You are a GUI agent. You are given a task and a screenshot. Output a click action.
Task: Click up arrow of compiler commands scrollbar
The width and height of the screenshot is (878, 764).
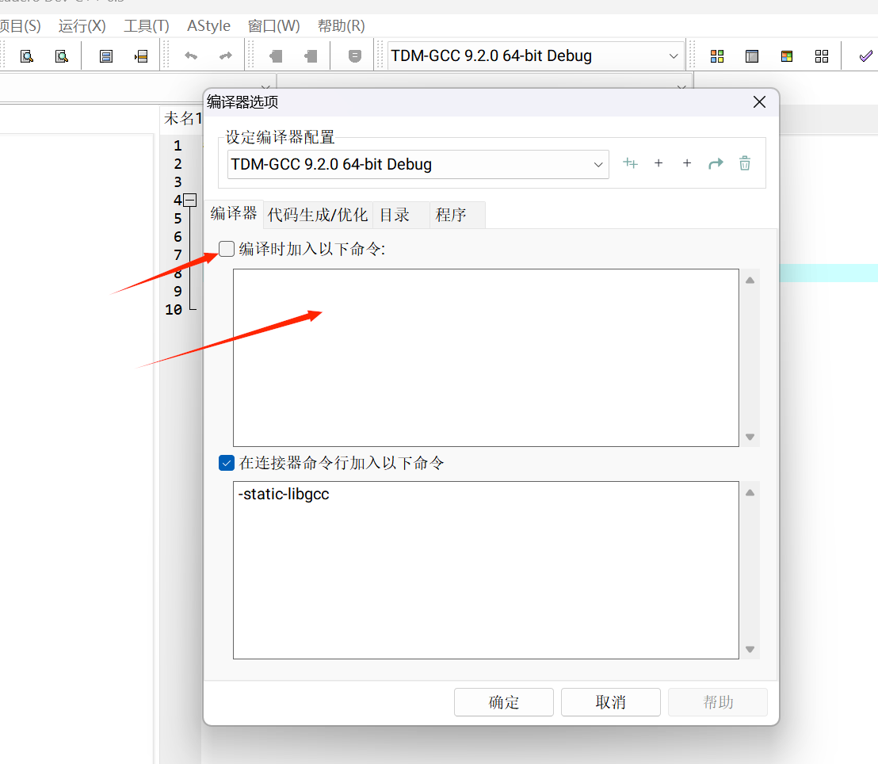point(750,280)
